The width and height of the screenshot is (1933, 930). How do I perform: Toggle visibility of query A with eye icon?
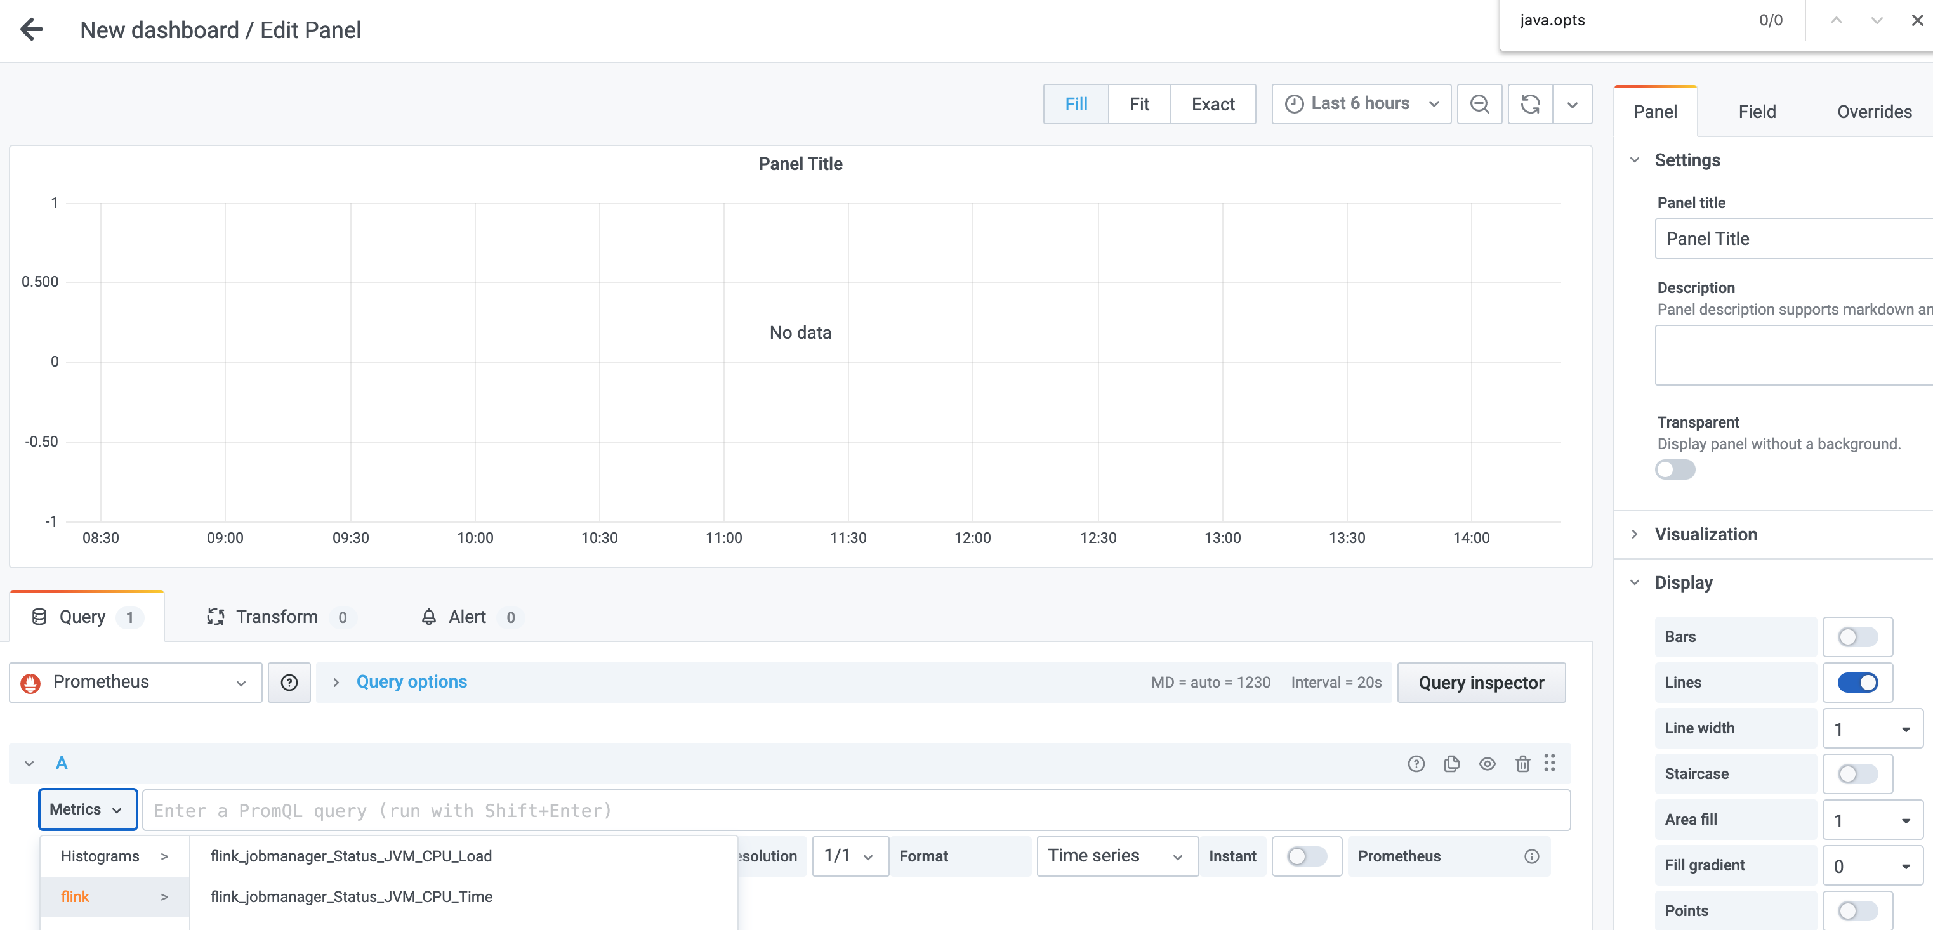(x=1486, y=764)
